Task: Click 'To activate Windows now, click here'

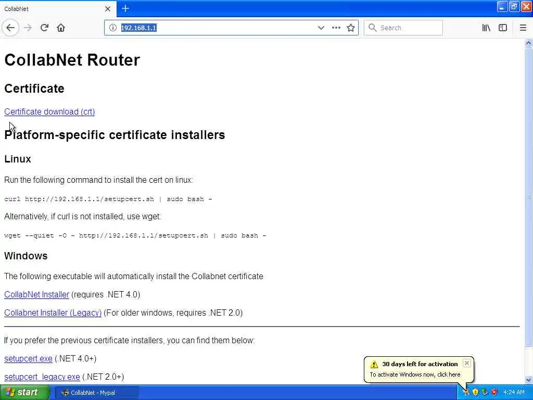Action: click(415, 374)
